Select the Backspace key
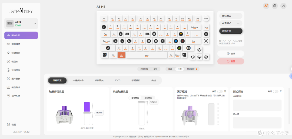Screen dimensions: 292x139 (x=194, y=27)
